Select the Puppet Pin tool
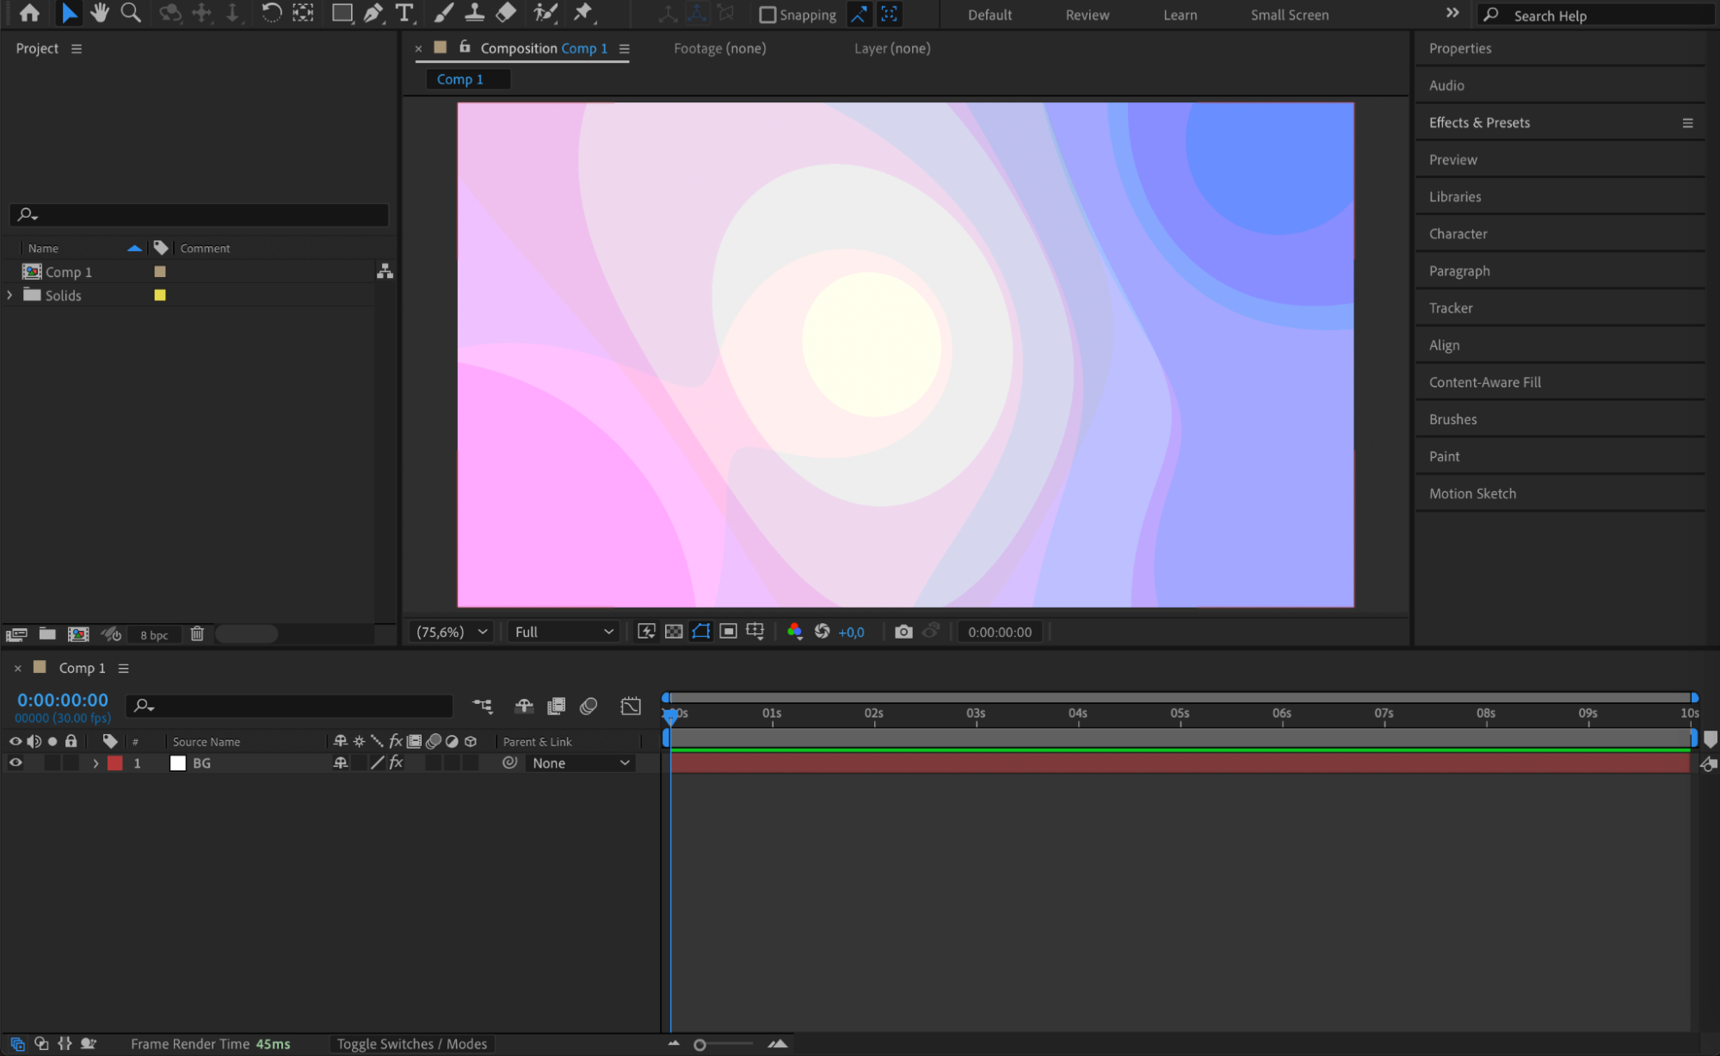 tap(583, 13)
